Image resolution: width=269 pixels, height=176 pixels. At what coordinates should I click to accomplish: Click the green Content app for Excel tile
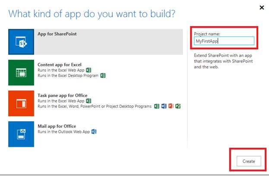[x=21, y=73]
